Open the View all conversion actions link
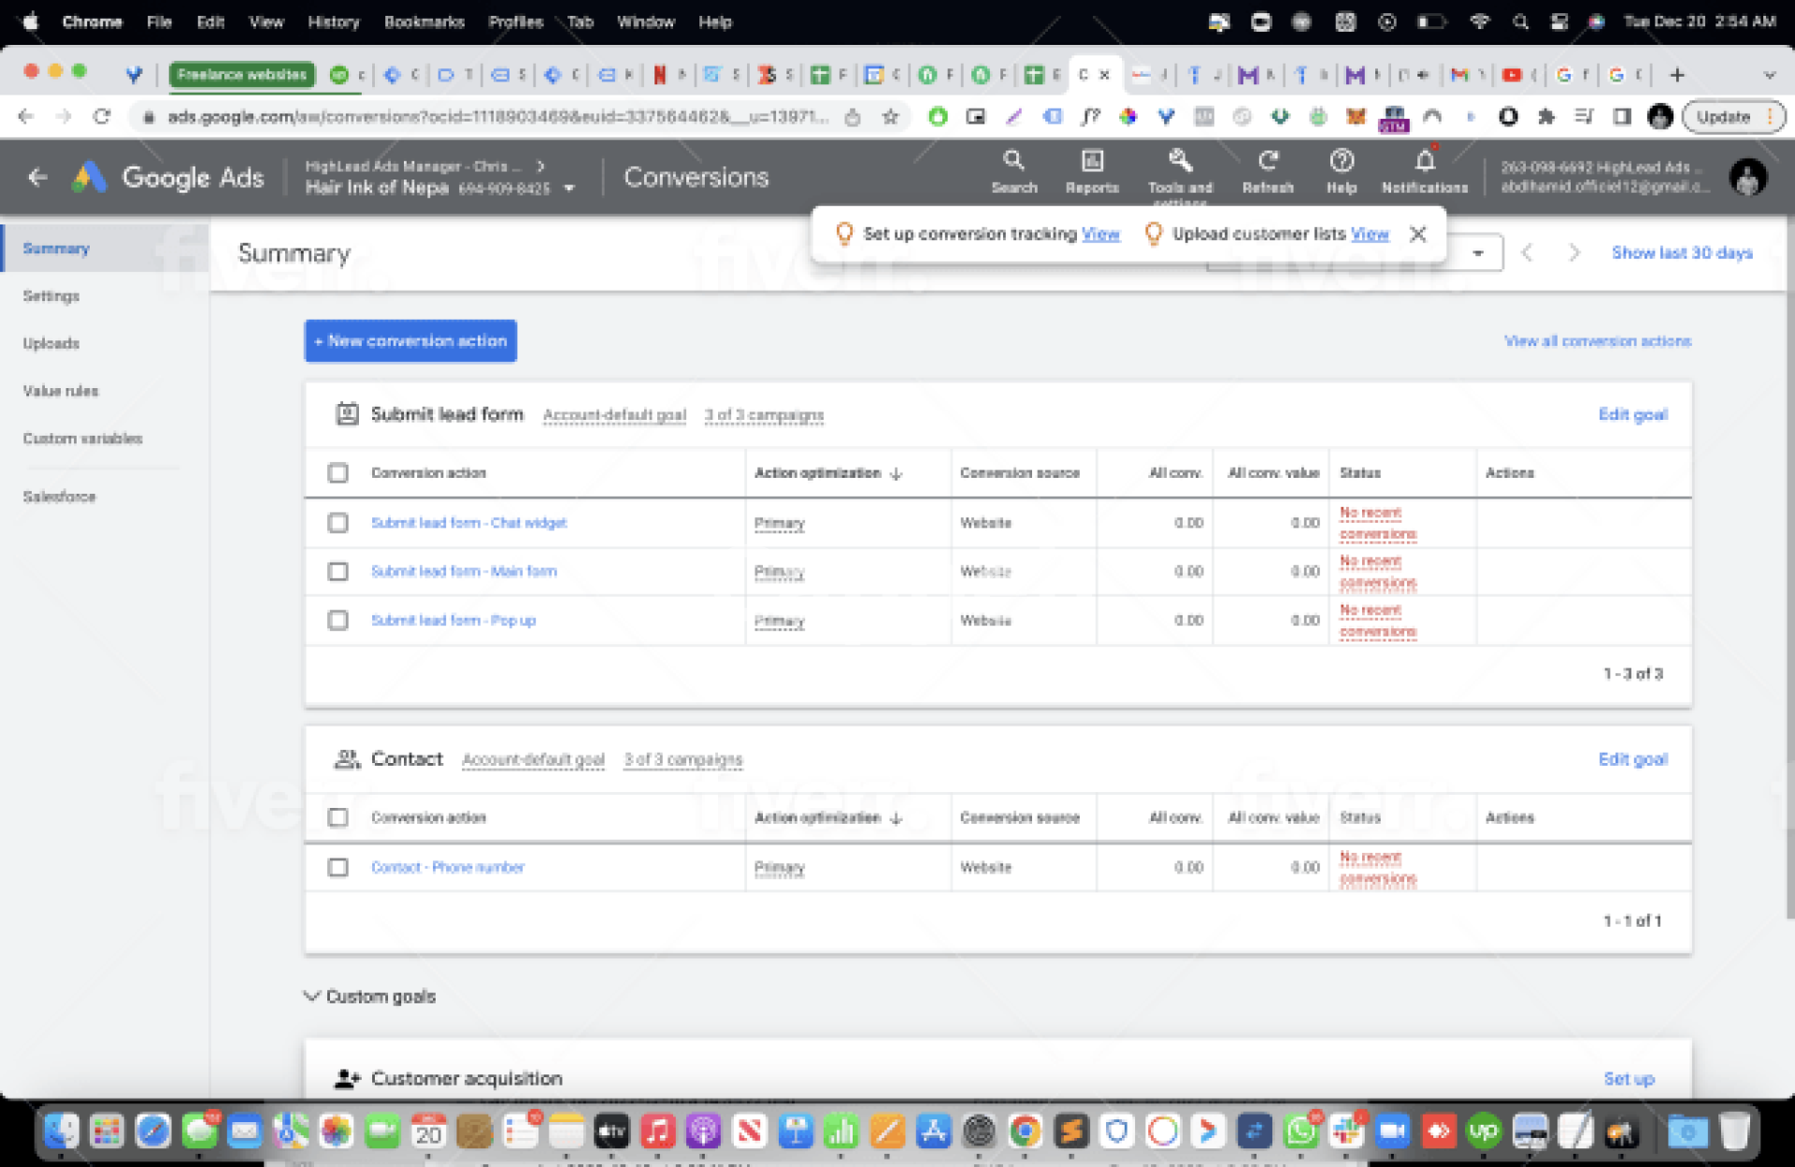Image resolution: width=1795 pixels, height=1167 pixels. pos(1597,341)
